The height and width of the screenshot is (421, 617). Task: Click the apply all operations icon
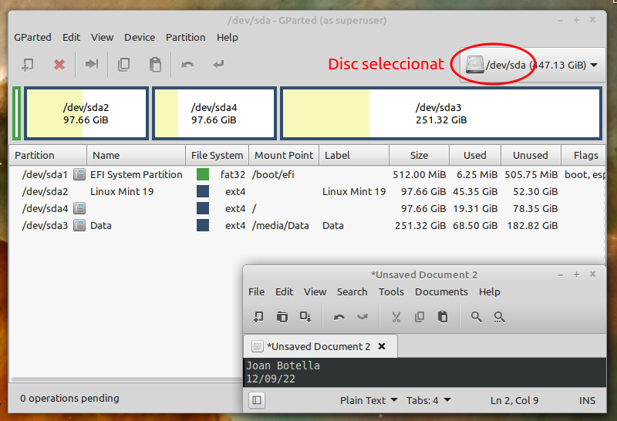pyautogui.click(x=219, y=65)
